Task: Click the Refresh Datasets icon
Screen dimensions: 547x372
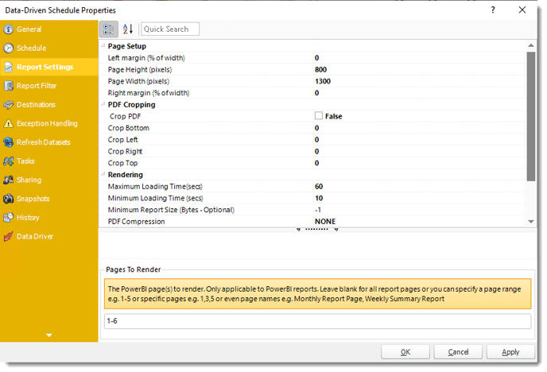Action: (9, 142)
